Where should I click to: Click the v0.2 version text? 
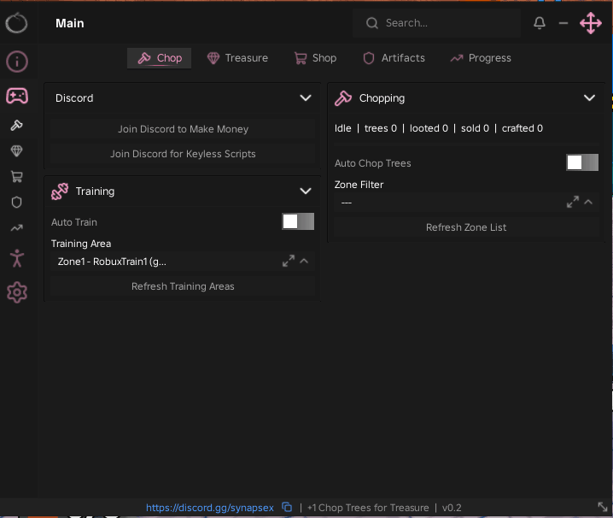452,508
